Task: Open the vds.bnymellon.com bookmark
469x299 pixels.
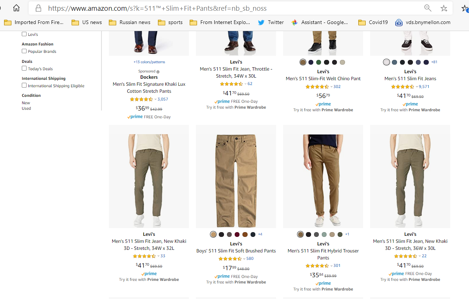Action: point(423,22)
